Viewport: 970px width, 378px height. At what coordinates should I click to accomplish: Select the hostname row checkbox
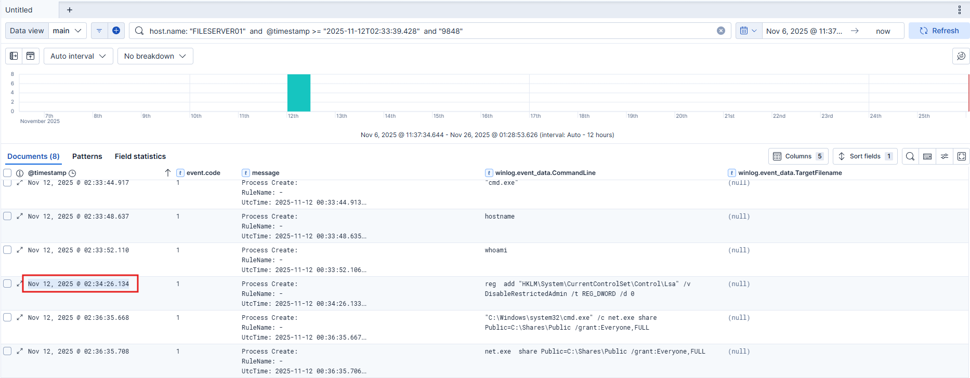tap(7, 216)
